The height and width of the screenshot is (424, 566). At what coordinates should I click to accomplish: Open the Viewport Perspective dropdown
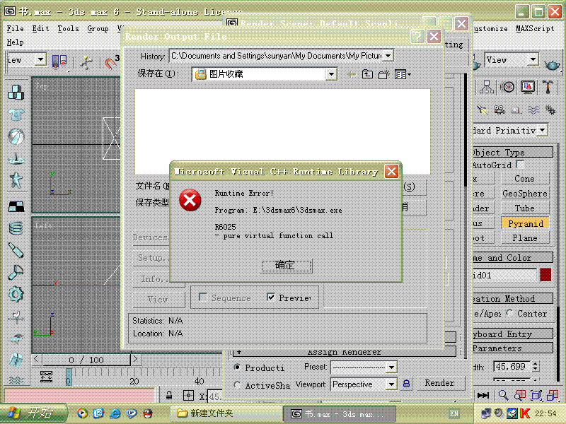(x=391, y=384)
